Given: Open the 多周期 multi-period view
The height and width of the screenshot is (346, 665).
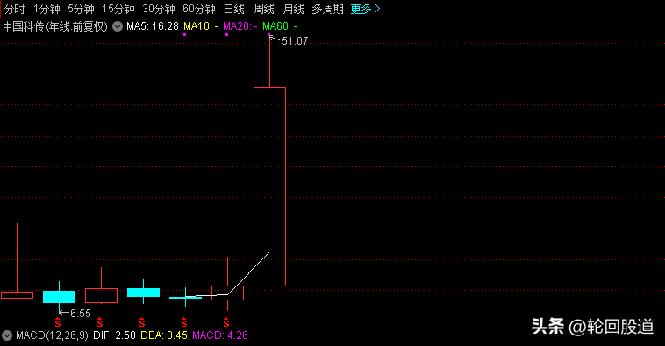Looking at the screenshot, I should coord(327,9).
